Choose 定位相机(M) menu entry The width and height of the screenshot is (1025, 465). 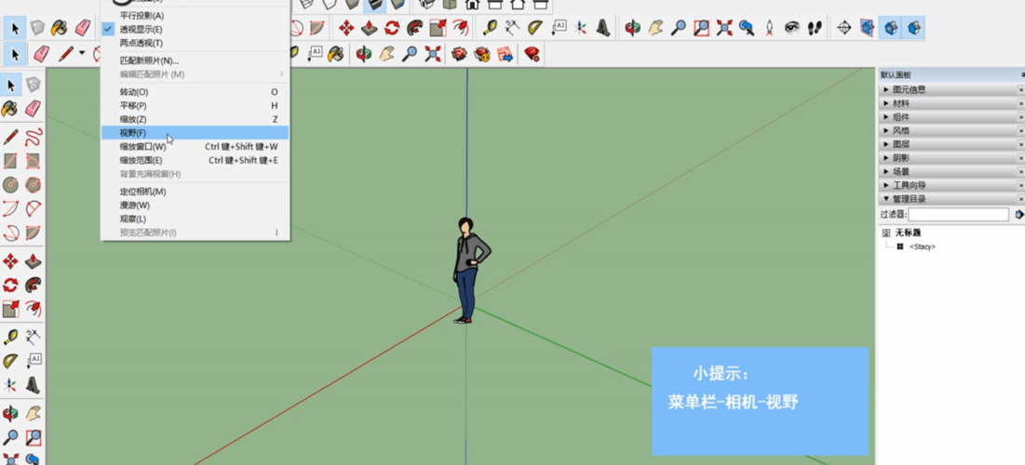195,192
